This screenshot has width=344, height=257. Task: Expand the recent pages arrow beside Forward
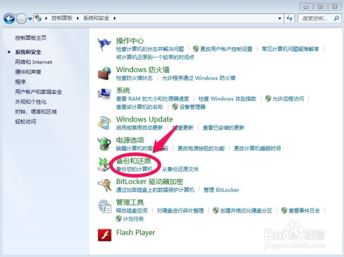tap(30, 19)
